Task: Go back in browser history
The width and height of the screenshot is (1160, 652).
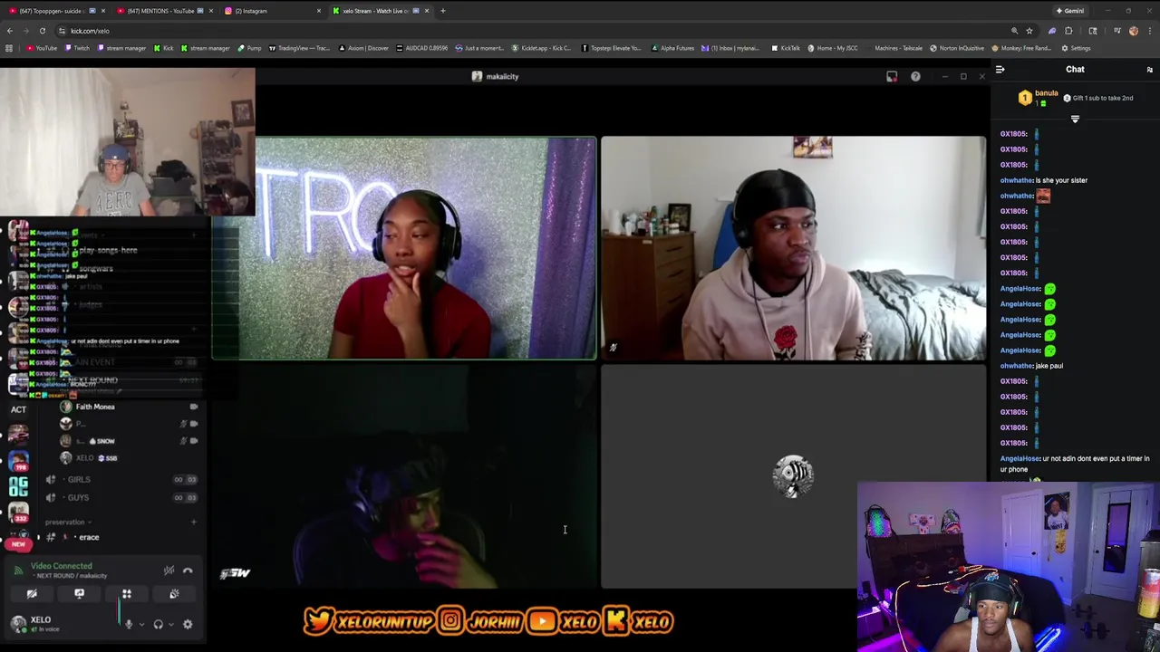Action: point(9,31)
